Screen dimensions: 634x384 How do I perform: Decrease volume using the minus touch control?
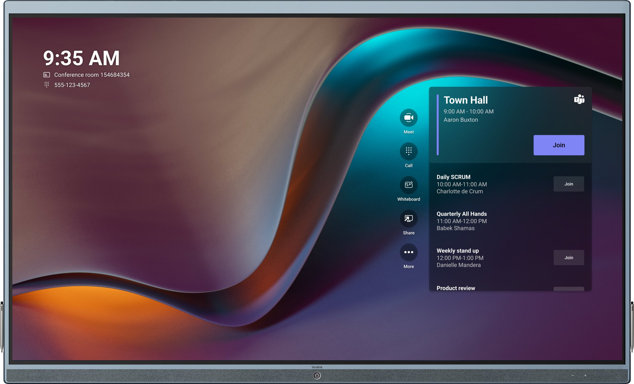point(573,376)
